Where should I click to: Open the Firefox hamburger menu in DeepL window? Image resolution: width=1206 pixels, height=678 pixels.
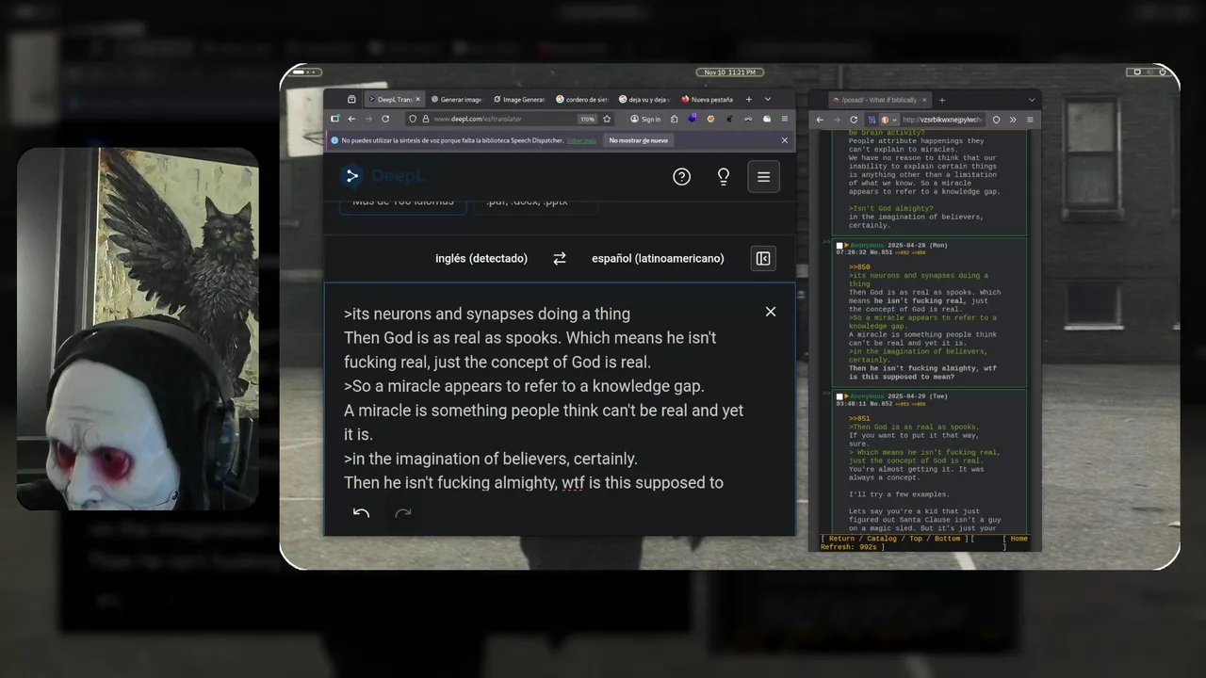785,119
